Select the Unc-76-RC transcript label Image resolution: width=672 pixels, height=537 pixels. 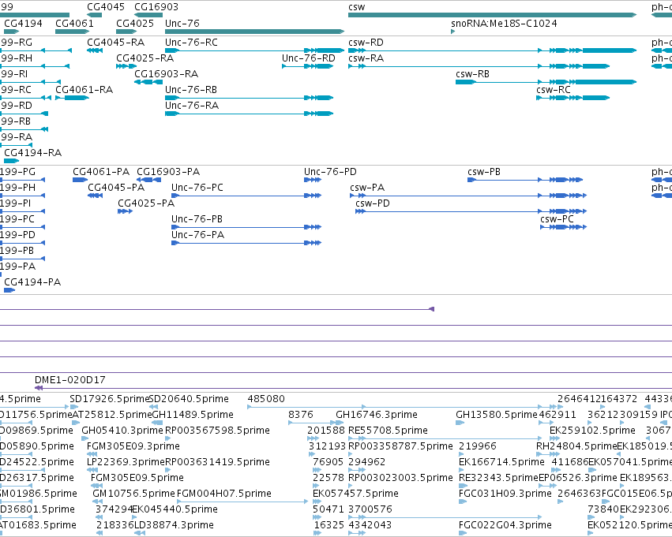tap(191, 43)
